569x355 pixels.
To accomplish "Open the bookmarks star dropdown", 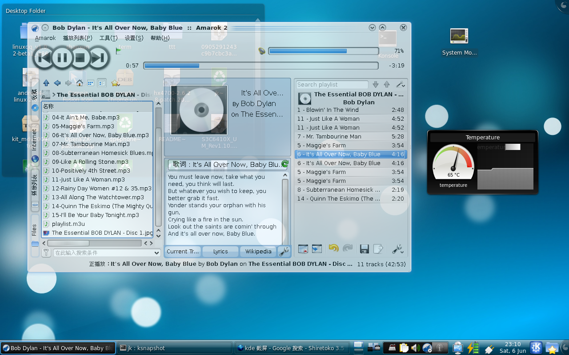I will 116,83.
